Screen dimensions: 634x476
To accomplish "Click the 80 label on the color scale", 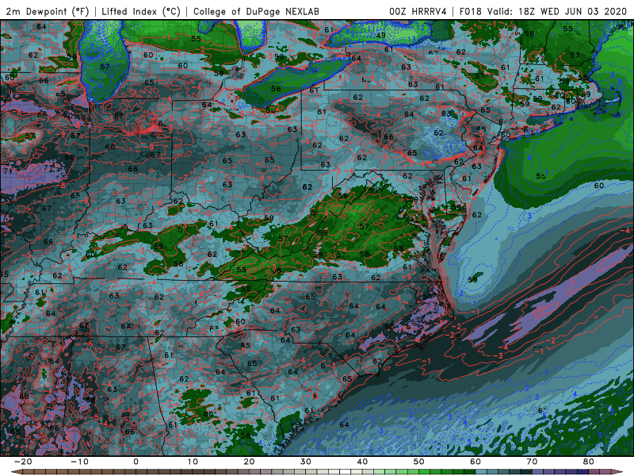I will click(x=589, y=462).
